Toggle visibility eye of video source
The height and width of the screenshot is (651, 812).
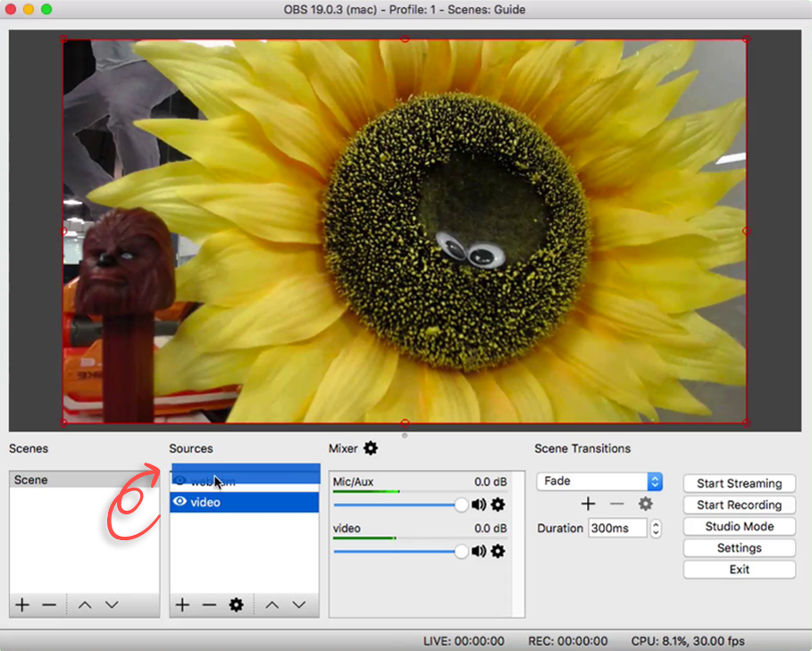tap(180, 502)
